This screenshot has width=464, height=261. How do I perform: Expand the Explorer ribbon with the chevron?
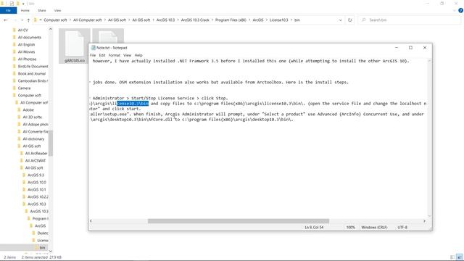[x=455, y=10]
